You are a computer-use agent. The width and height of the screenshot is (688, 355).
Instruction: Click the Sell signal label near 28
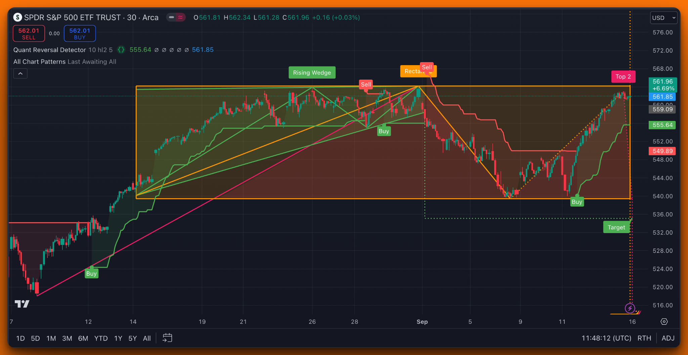[x=366, y=85]
